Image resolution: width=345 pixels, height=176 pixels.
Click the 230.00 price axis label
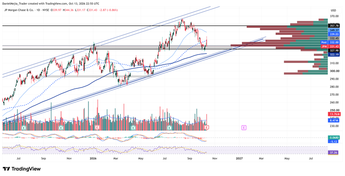[x=334, y=126]
